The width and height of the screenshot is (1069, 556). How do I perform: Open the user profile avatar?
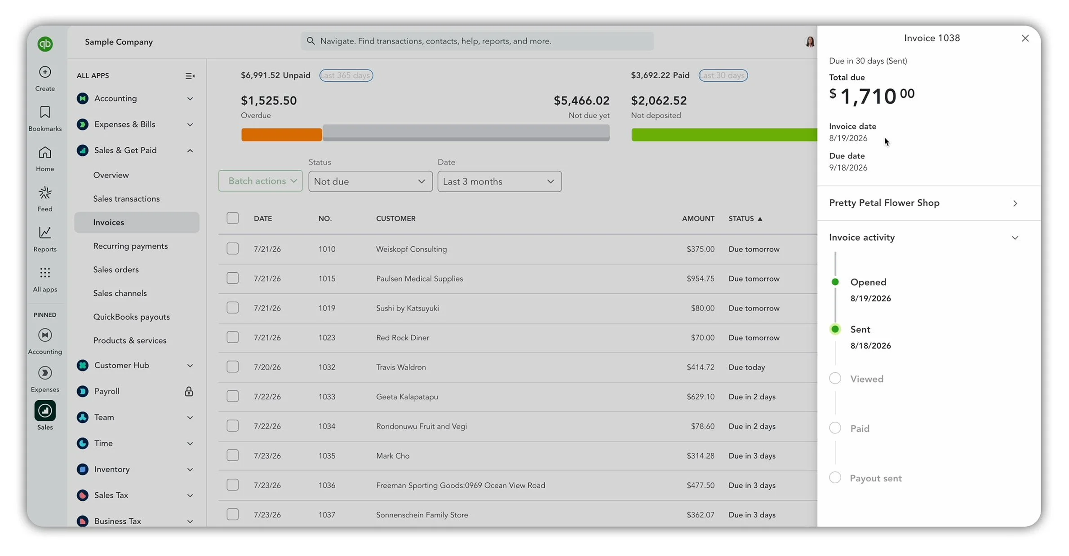(x=810, y=42)
